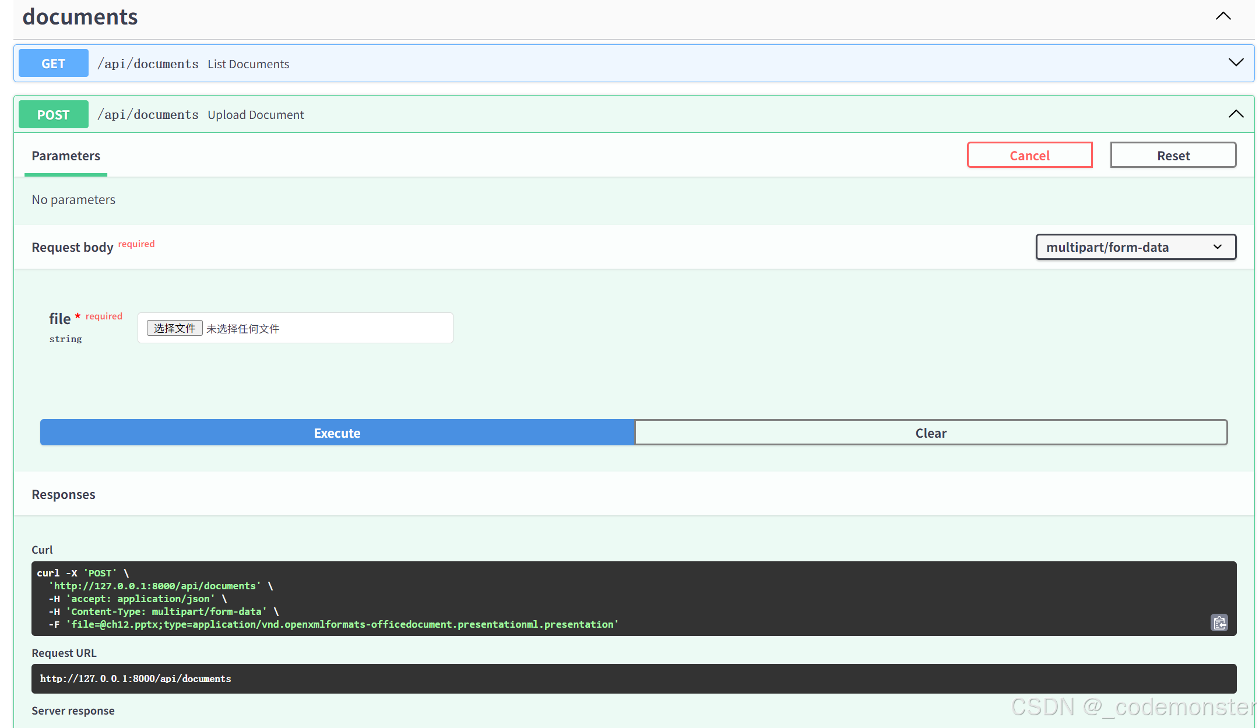Click the POST method badge
This screenshot has height=728, width=1259.
54,115
